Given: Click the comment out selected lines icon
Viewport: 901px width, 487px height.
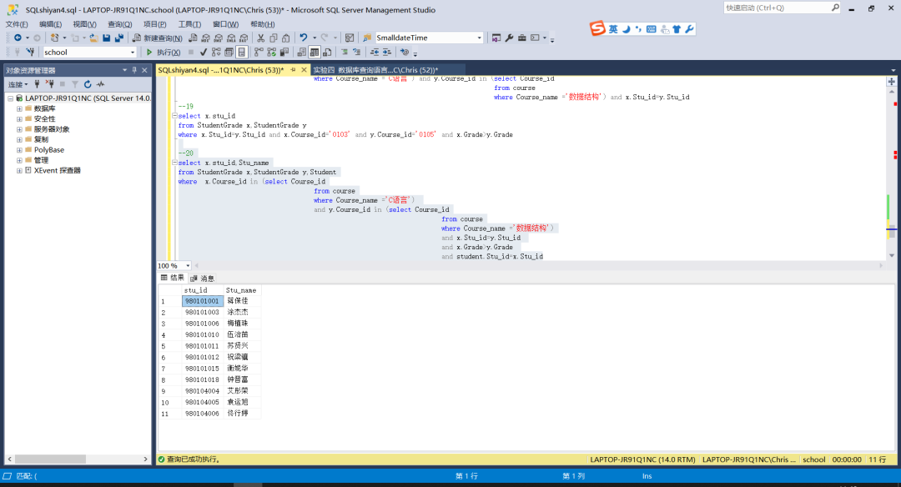Looking at the screenshot, I should point(345,53).
